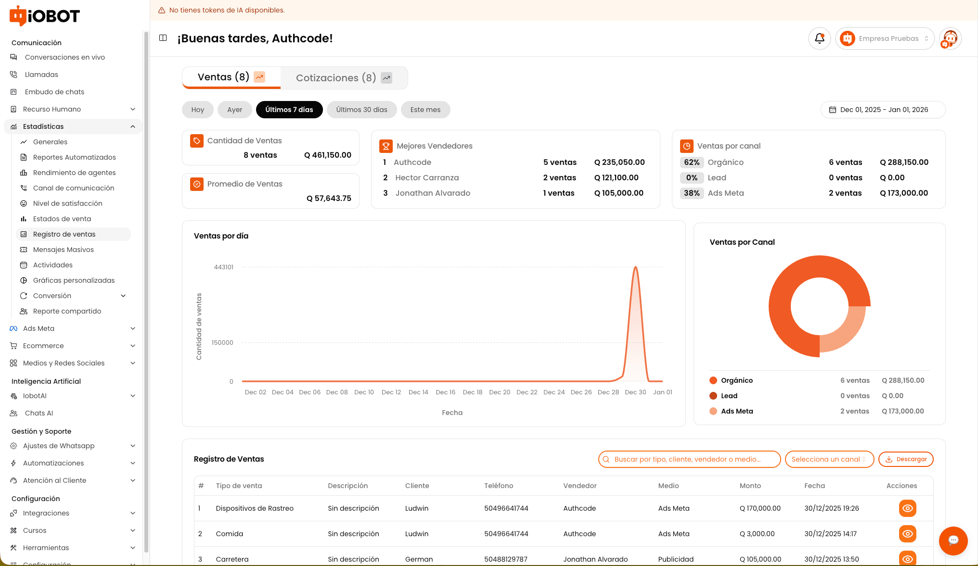Open the user avatar robot icon

click(950, 38)
